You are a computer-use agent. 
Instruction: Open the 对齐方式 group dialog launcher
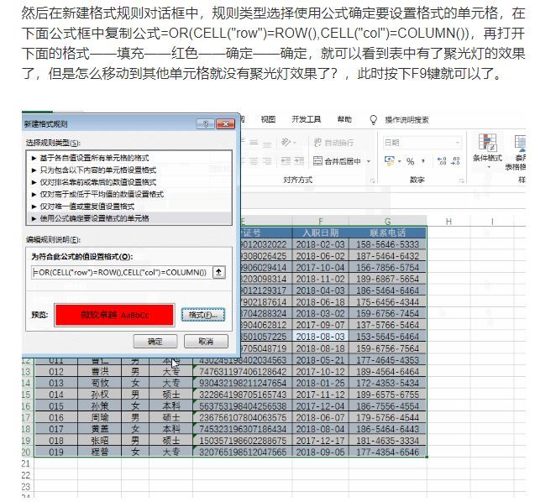click(372, 180)
